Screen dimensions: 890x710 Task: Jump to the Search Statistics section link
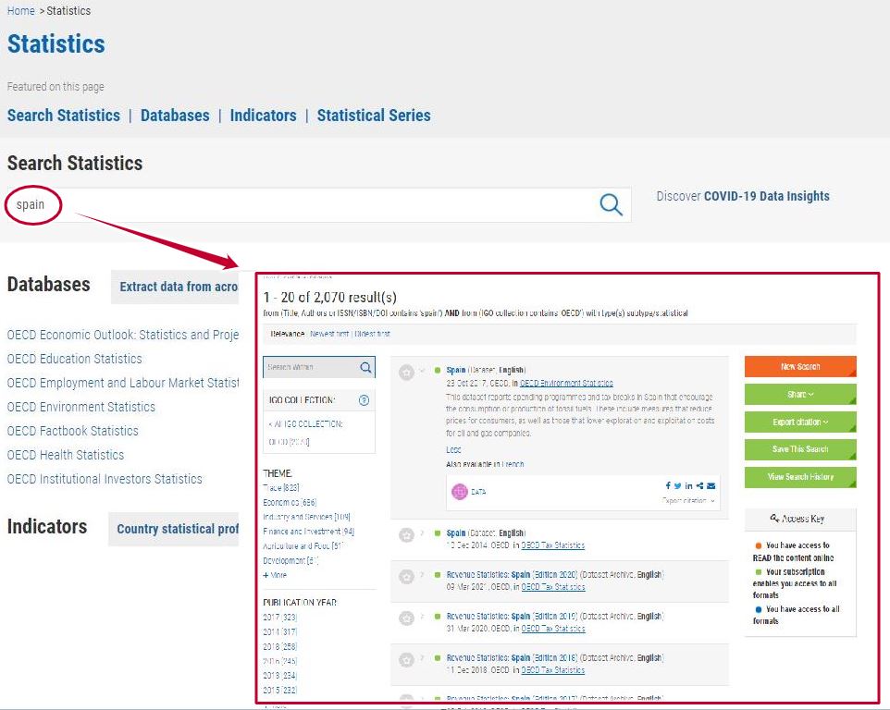[64, 116]
